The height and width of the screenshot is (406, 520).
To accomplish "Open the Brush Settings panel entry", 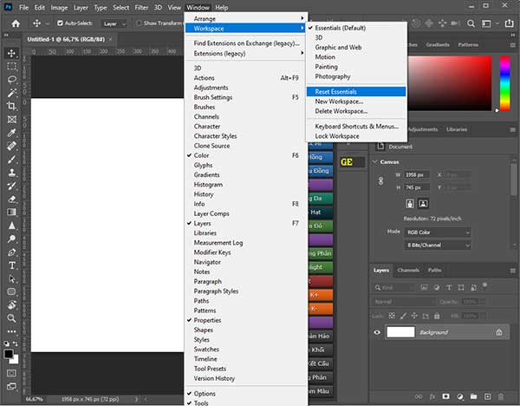I will pos(246,97).
